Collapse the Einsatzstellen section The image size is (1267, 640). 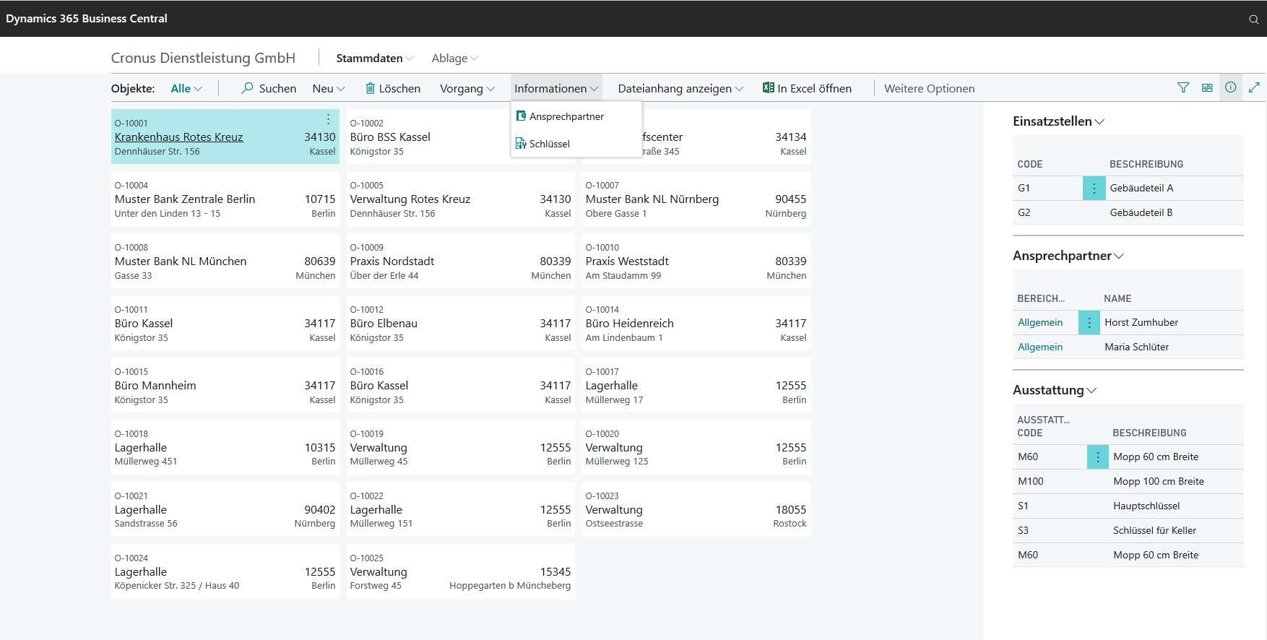(1058, 121)
